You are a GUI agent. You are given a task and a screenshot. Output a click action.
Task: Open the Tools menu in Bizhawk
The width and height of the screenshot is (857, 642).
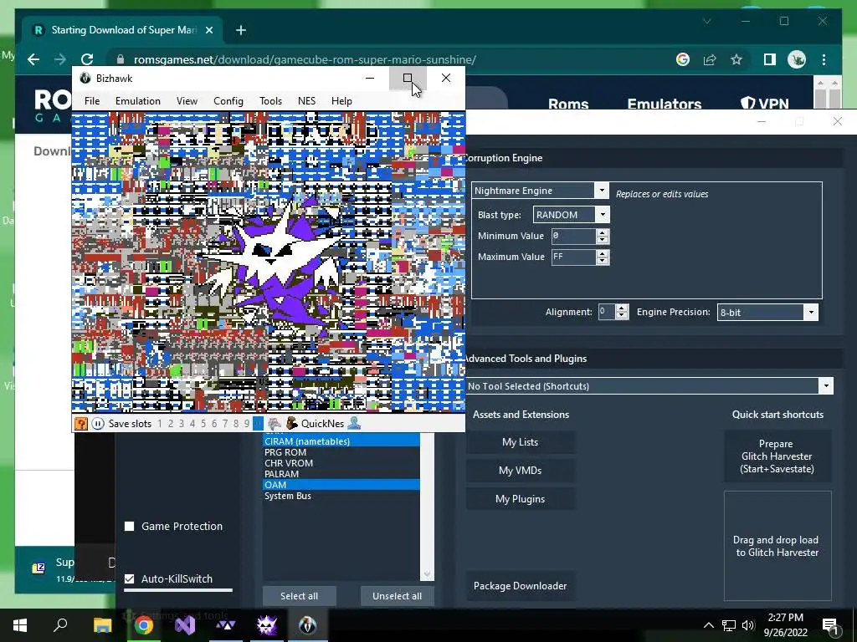pyautogui.click(x=270, y=101)
